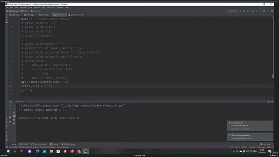Open File Explorer from taskbar
The image size is (279, 157).
[x=51, y=151]
